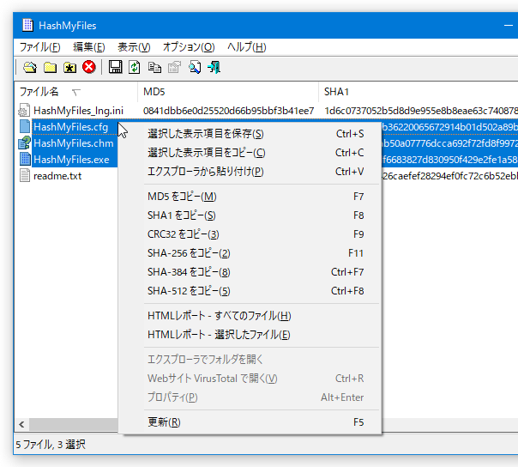Open the 表示(V) menu

(x=134, y=47)
